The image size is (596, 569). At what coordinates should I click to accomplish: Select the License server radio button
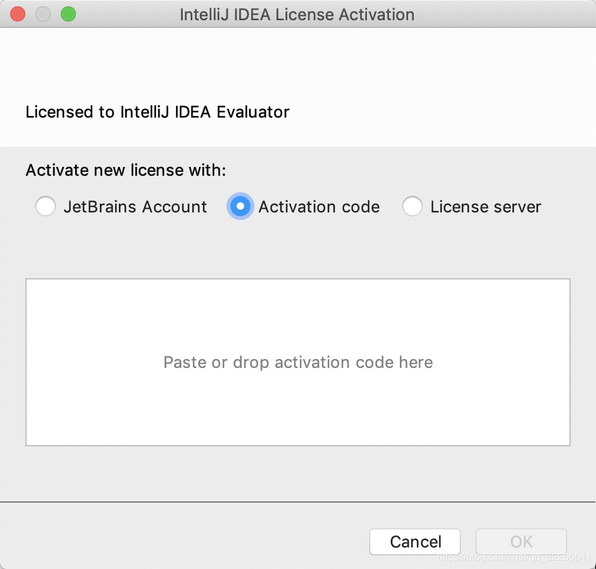pos(413,207)
